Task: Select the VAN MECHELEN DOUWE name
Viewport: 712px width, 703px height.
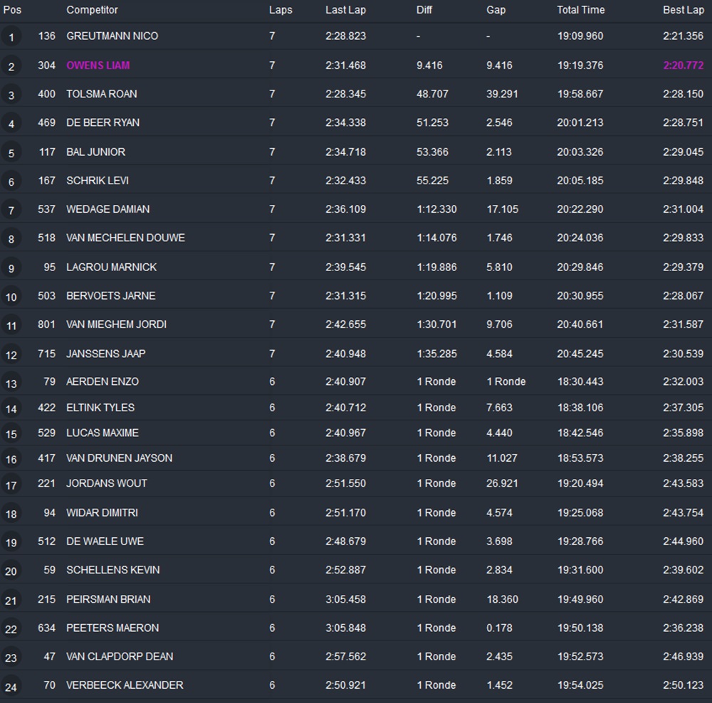Action: 125,238
